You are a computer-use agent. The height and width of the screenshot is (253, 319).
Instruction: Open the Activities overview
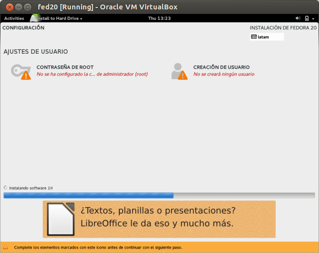click(x=14, y=18)
